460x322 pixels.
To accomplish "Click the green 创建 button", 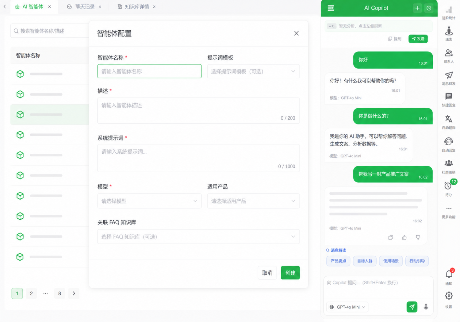I will [290, 273].
